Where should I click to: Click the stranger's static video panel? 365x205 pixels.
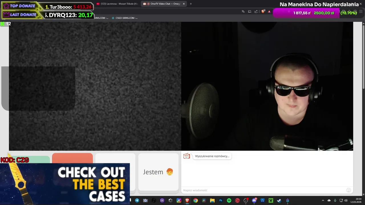tap(95, 86)
